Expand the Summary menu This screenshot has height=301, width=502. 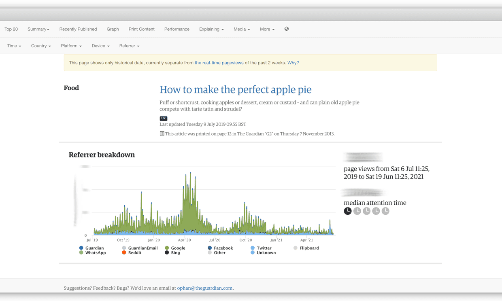click(38, 29)
